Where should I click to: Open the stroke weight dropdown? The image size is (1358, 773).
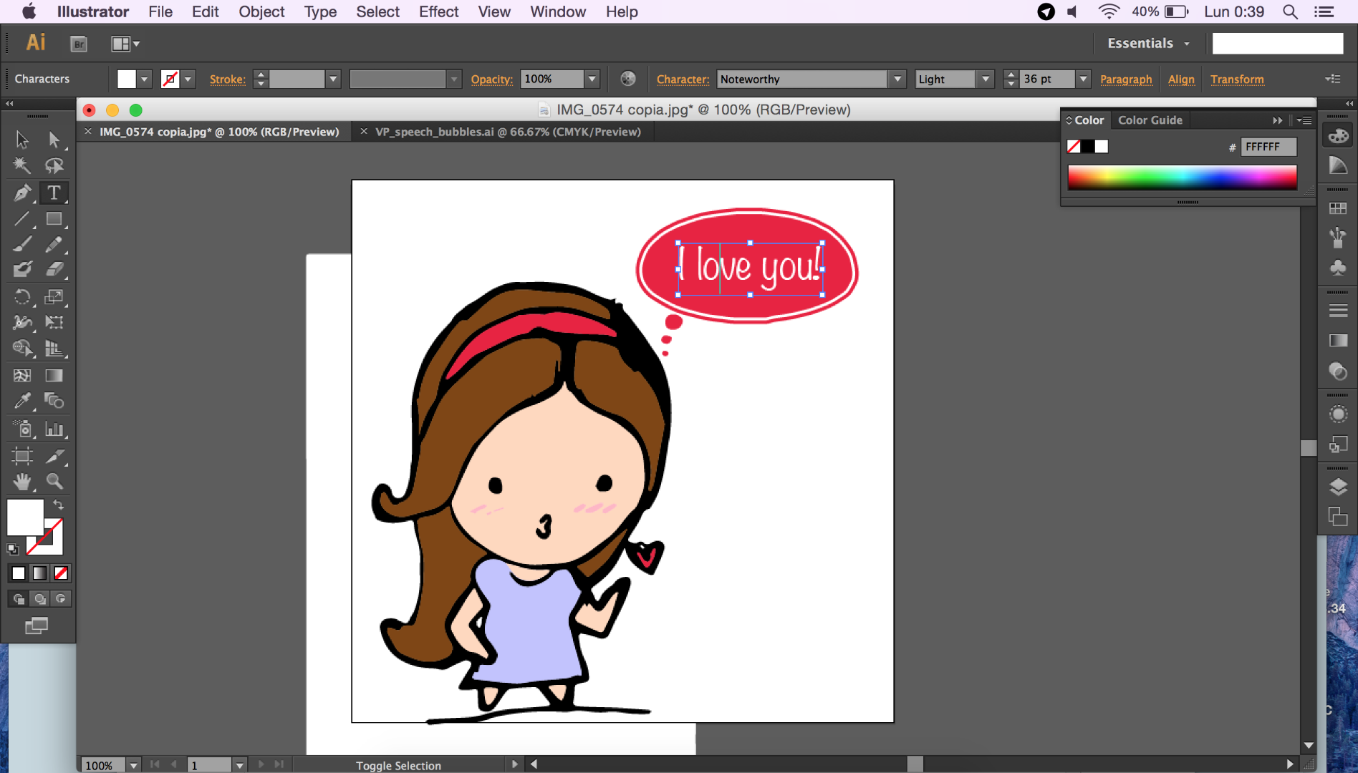[333, 79]
